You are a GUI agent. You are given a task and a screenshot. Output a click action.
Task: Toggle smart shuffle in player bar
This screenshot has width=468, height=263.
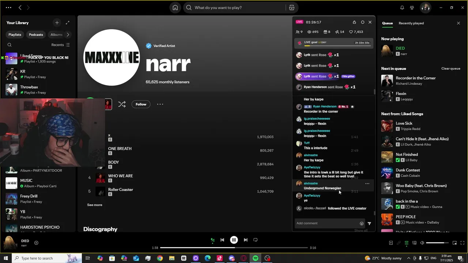tap(212, 240)
